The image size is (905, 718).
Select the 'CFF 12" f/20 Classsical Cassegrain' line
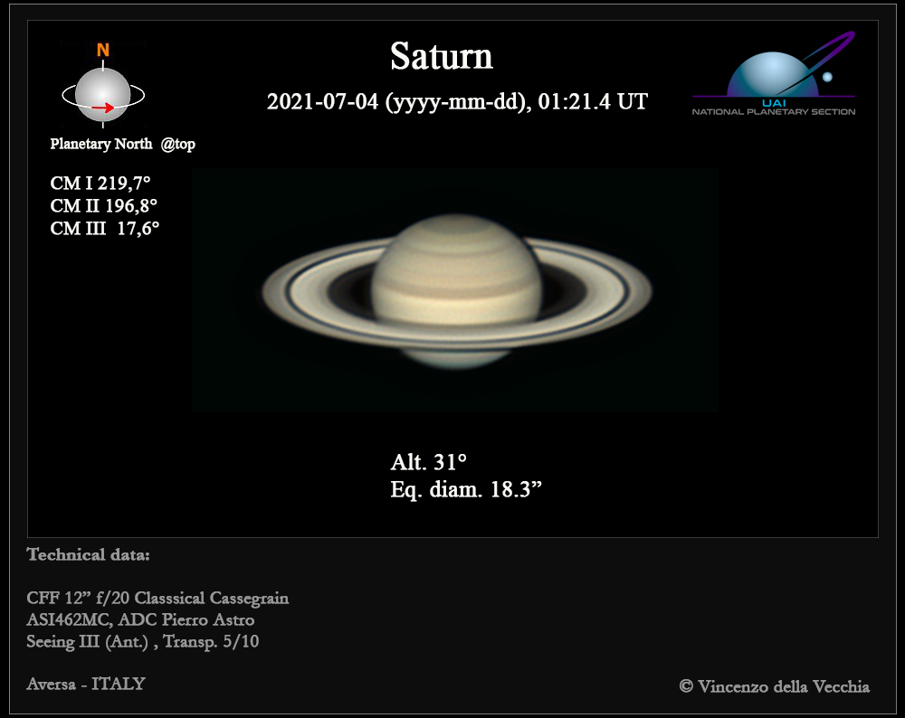[x=157, y=598]
